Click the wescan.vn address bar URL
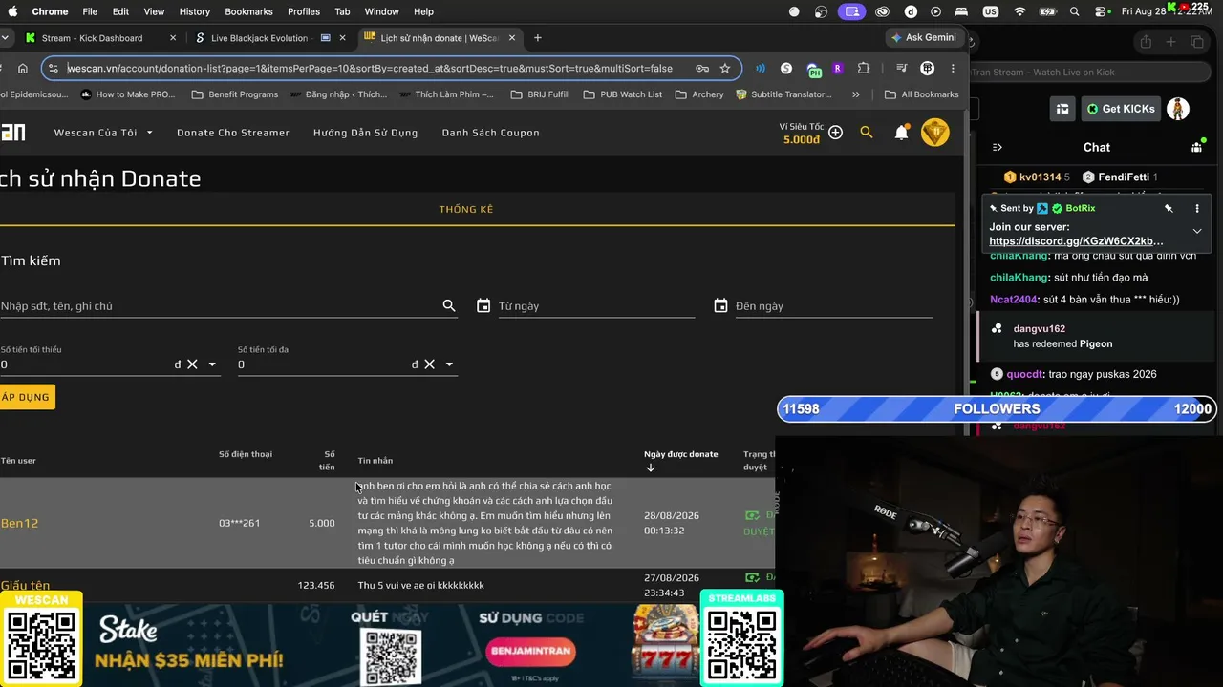The width and height of the screenshot is (1223, 687). [370, 69]
